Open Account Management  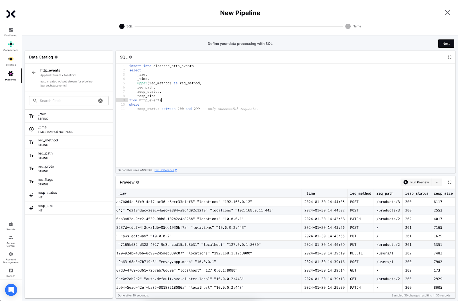(x=11, y=256)
